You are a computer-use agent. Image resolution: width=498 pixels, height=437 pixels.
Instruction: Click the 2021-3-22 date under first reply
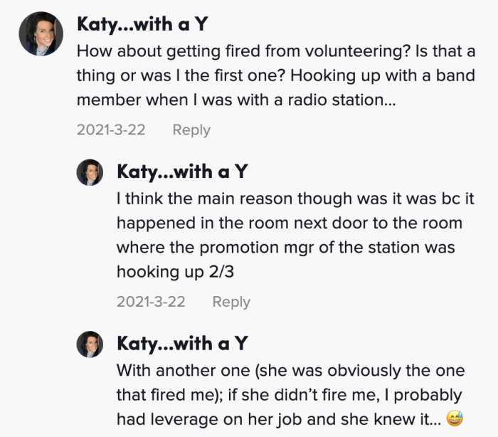click(151, 301)
